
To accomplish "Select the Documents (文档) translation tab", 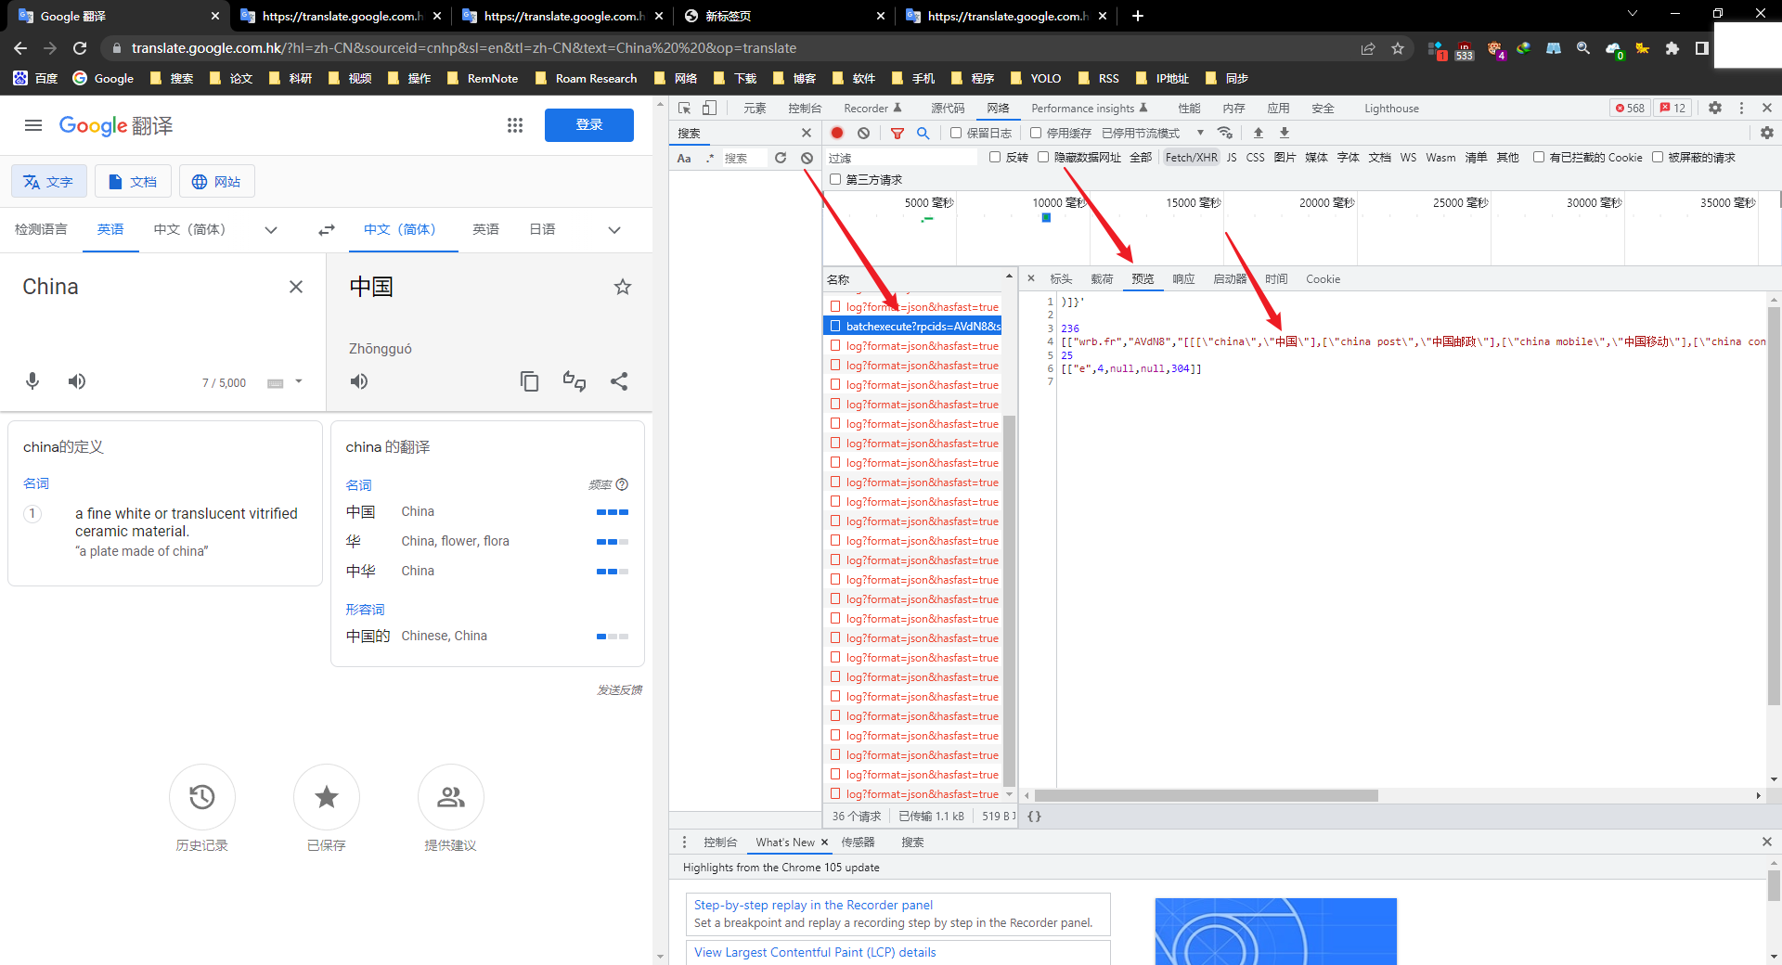I will (x=133, y=181).
